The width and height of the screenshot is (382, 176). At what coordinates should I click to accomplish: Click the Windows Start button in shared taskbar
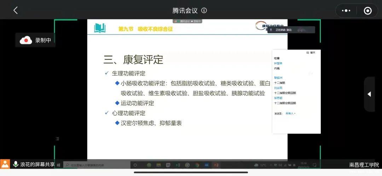(59, 165)
